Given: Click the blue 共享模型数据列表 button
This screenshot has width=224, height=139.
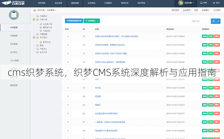Looking at the screenshot, I should coord(74,21).
